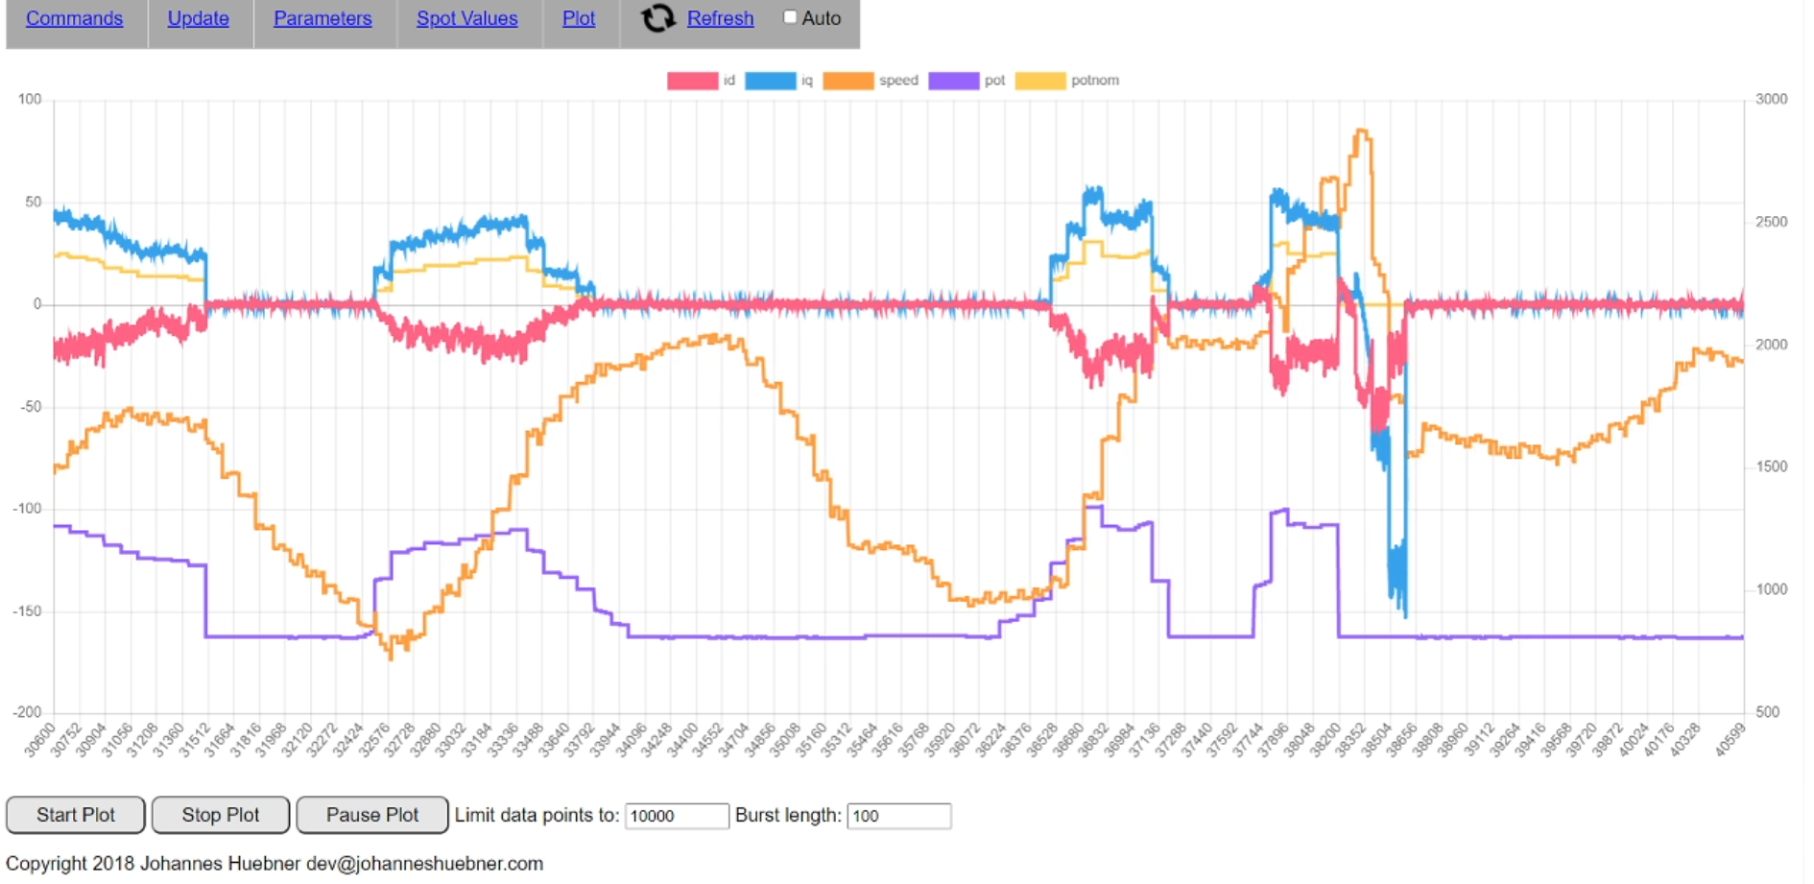Click the circular refresh arrows icon

pyautogui.click(x=657, y=18)
